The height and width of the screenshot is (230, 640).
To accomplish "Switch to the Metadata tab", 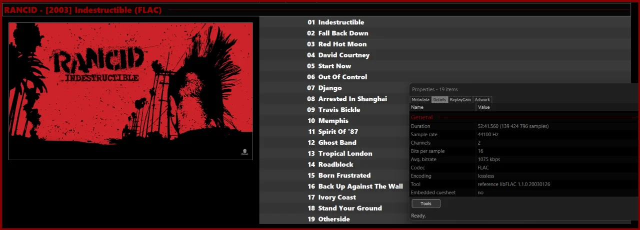I will [420, 100].
